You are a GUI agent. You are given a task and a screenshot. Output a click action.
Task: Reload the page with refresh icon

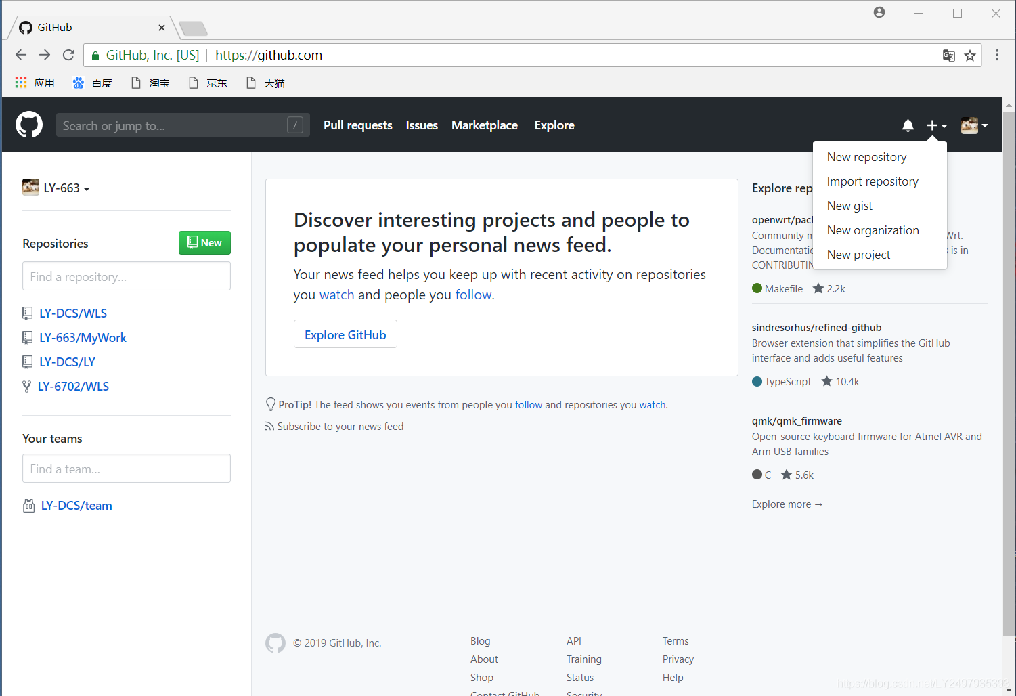click(68, 55)
